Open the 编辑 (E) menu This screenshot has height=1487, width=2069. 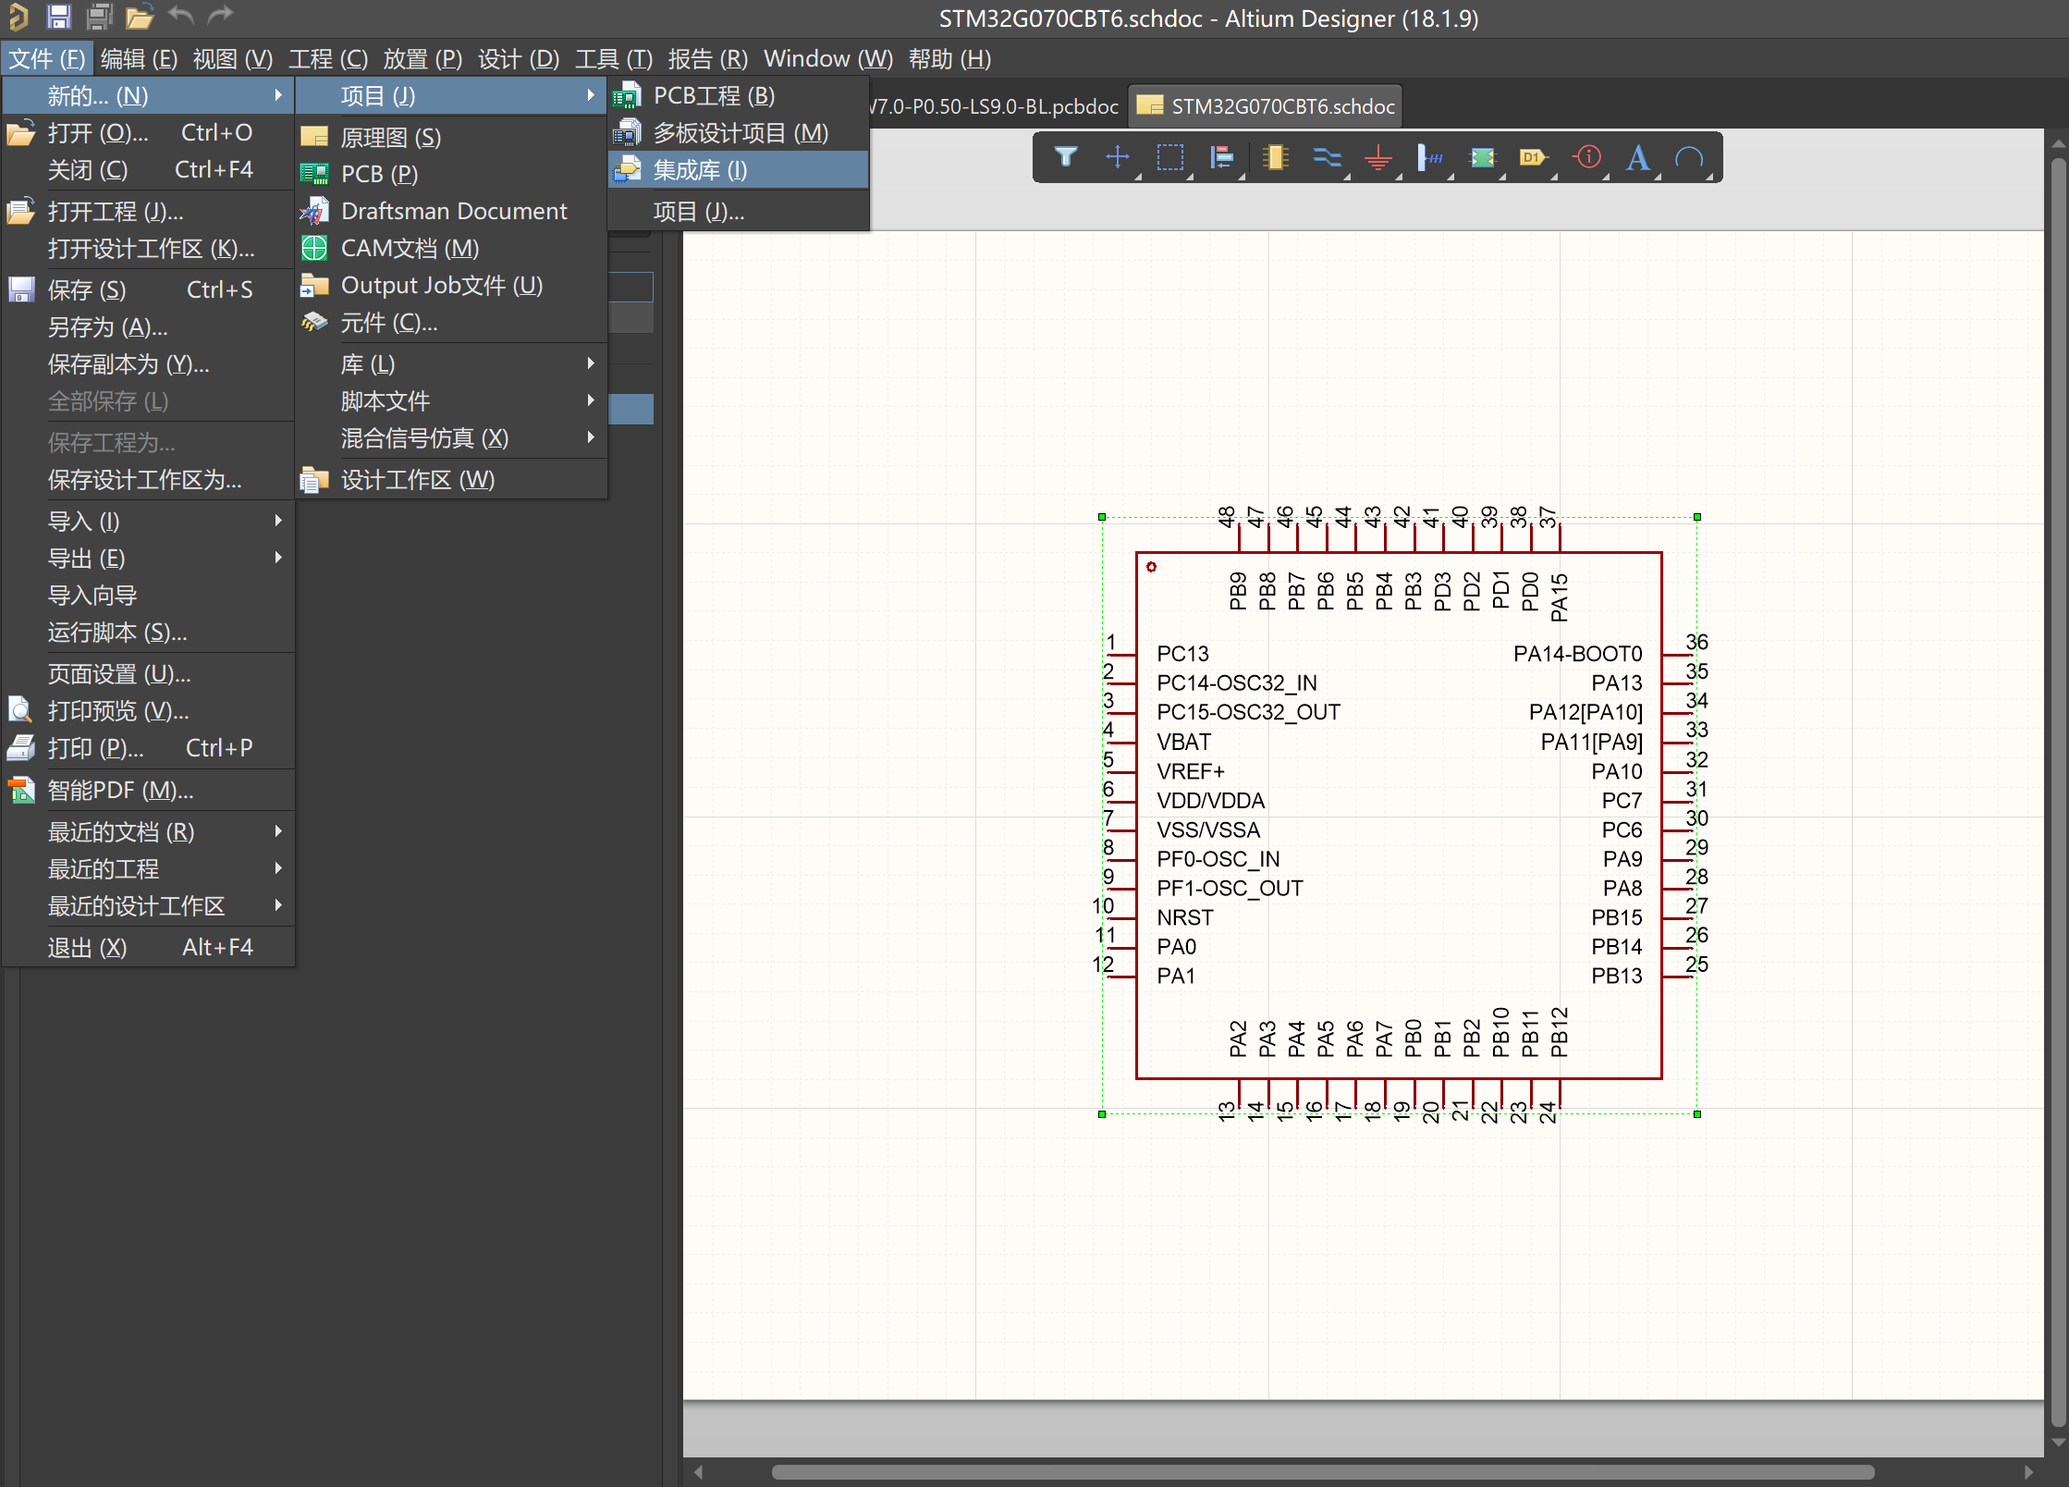pos(139,58)
